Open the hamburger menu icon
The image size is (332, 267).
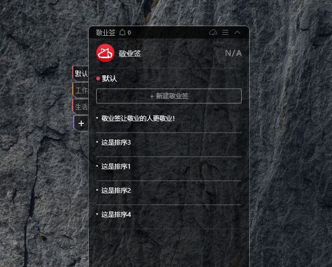pos(225,33)
